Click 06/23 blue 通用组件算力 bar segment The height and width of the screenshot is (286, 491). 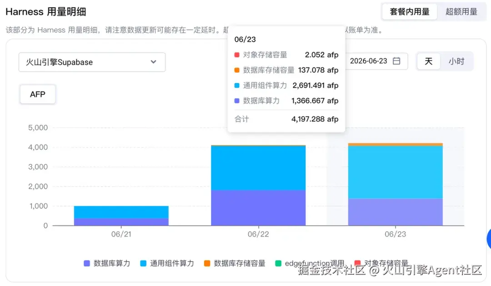pyautogui.click(x=396, y=172)
